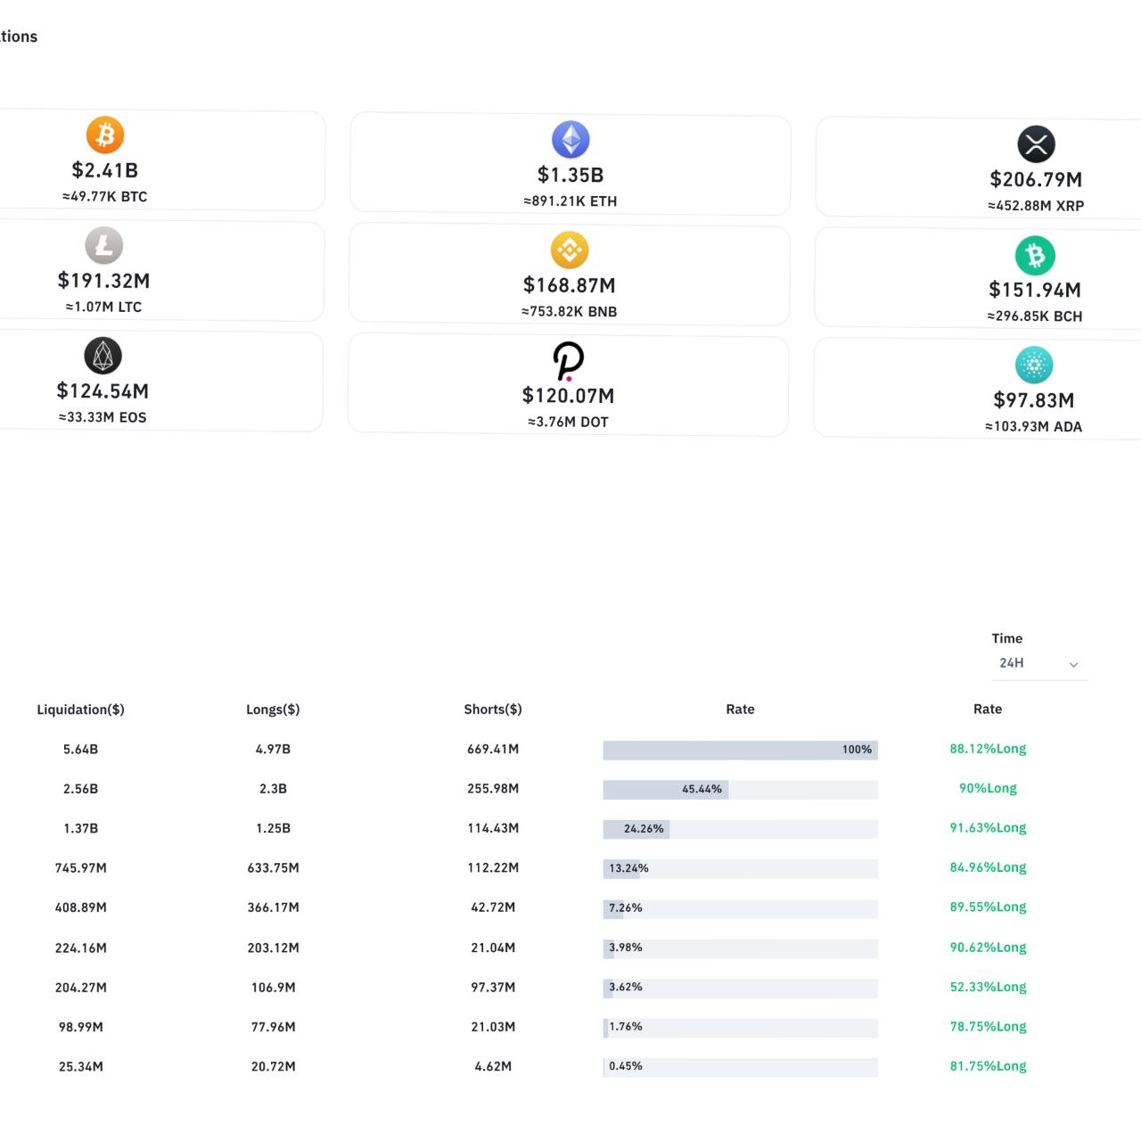Click the Litecoin coin icon
The width and height of the screenshot is (1141, 1141).
104,246
